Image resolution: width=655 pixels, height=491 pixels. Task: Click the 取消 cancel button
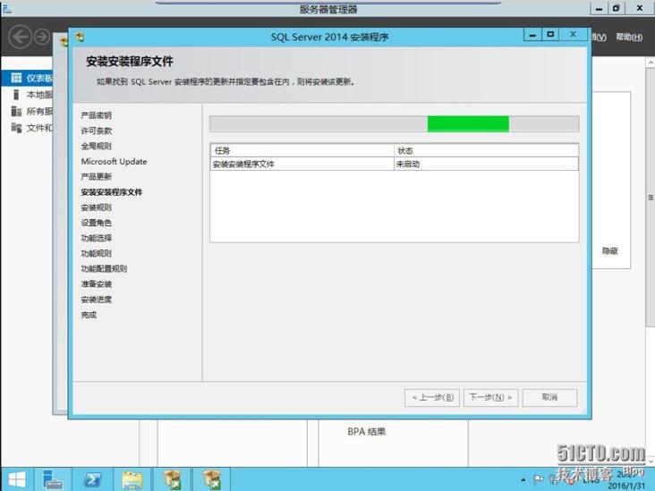pos(549,397)
